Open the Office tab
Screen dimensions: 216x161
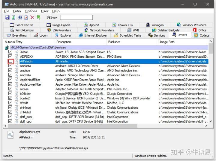coord(199,30)
